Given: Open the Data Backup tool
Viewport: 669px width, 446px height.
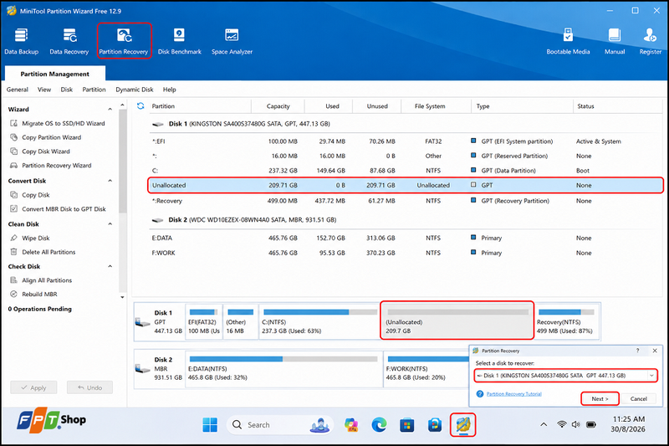Looking at the screenshot, I should tap(22, 41).
